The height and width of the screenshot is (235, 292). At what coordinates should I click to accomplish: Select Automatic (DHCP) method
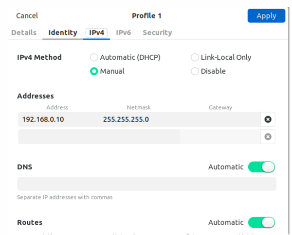(x=125, y=57)
